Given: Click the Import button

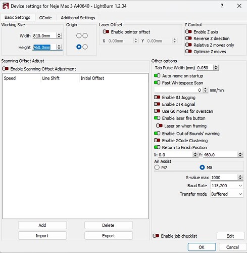Looking at the screenshot, I should [x=42, y=236].
